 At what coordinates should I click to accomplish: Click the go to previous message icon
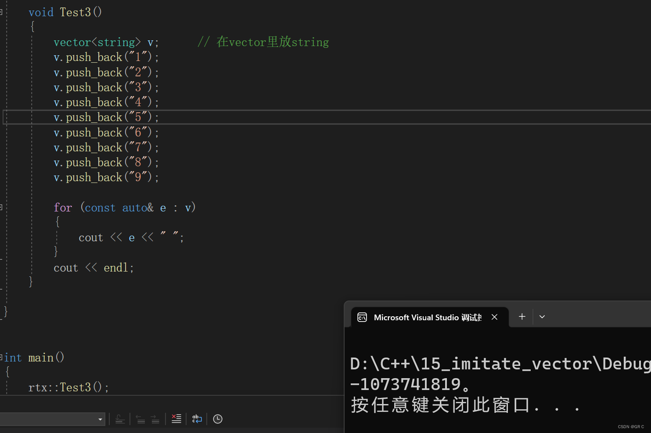[x=140, y=419]
